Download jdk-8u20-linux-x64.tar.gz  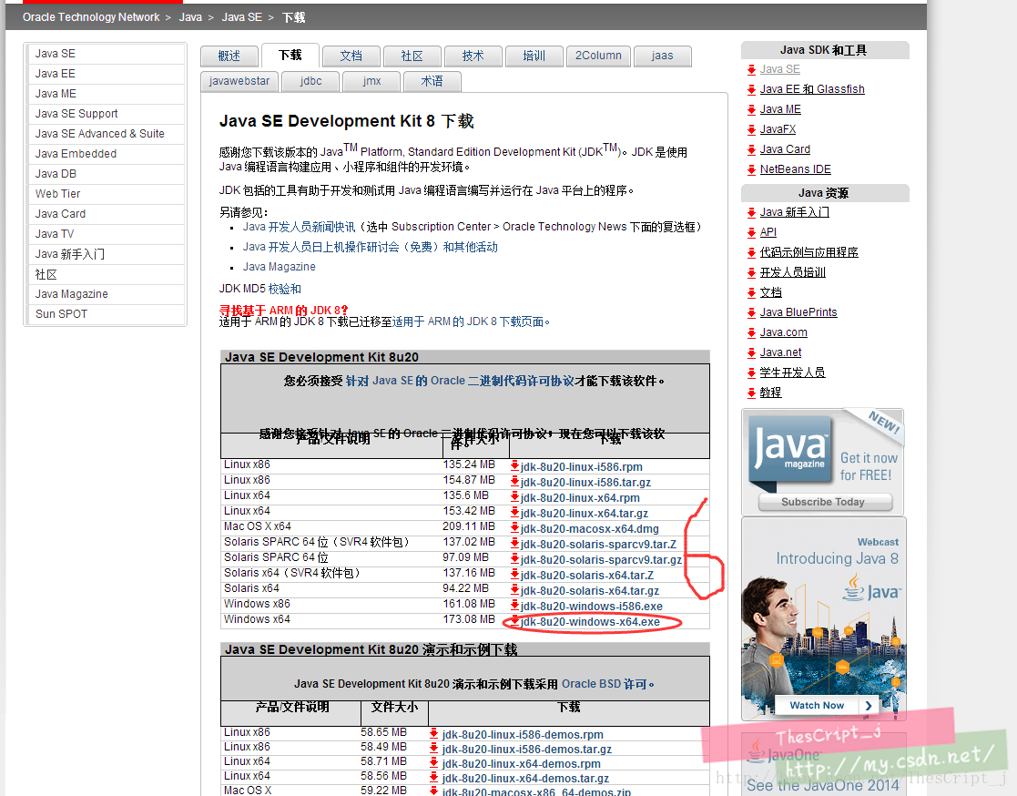coord(585,513)
